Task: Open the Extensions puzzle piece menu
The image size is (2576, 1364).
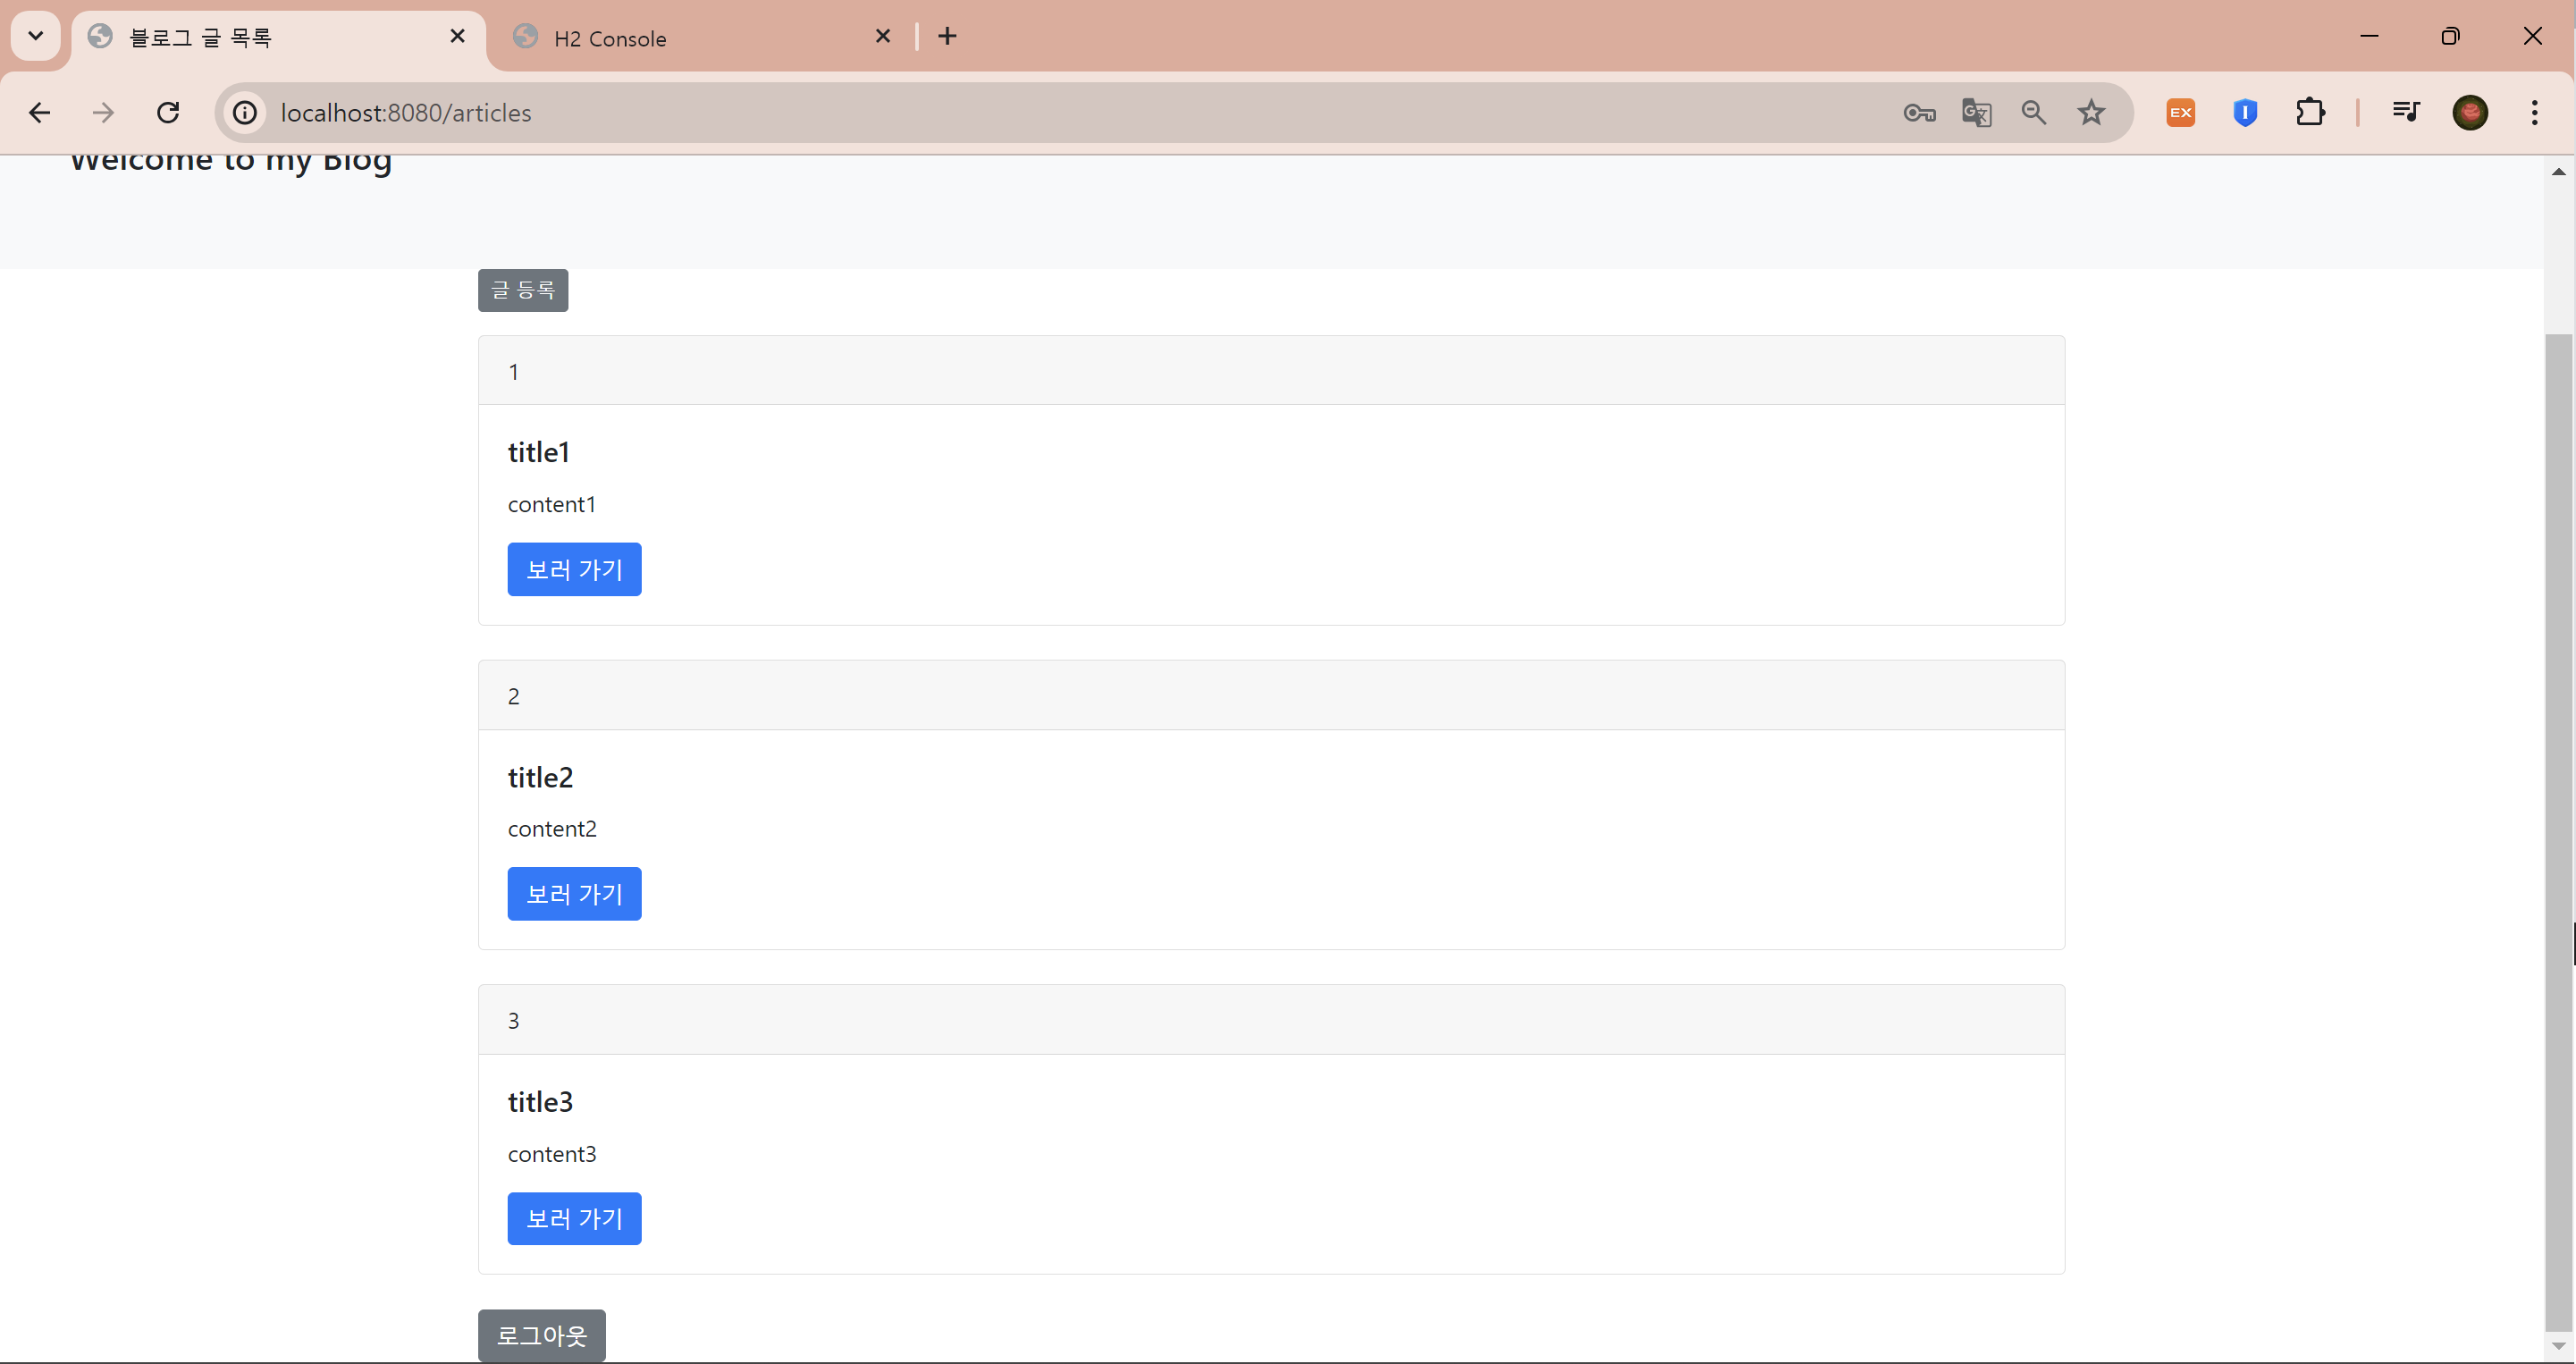Action: tap(2310, 113)
